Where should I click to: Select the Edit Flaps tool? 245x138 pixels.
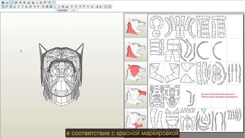[x=15, y=7]
